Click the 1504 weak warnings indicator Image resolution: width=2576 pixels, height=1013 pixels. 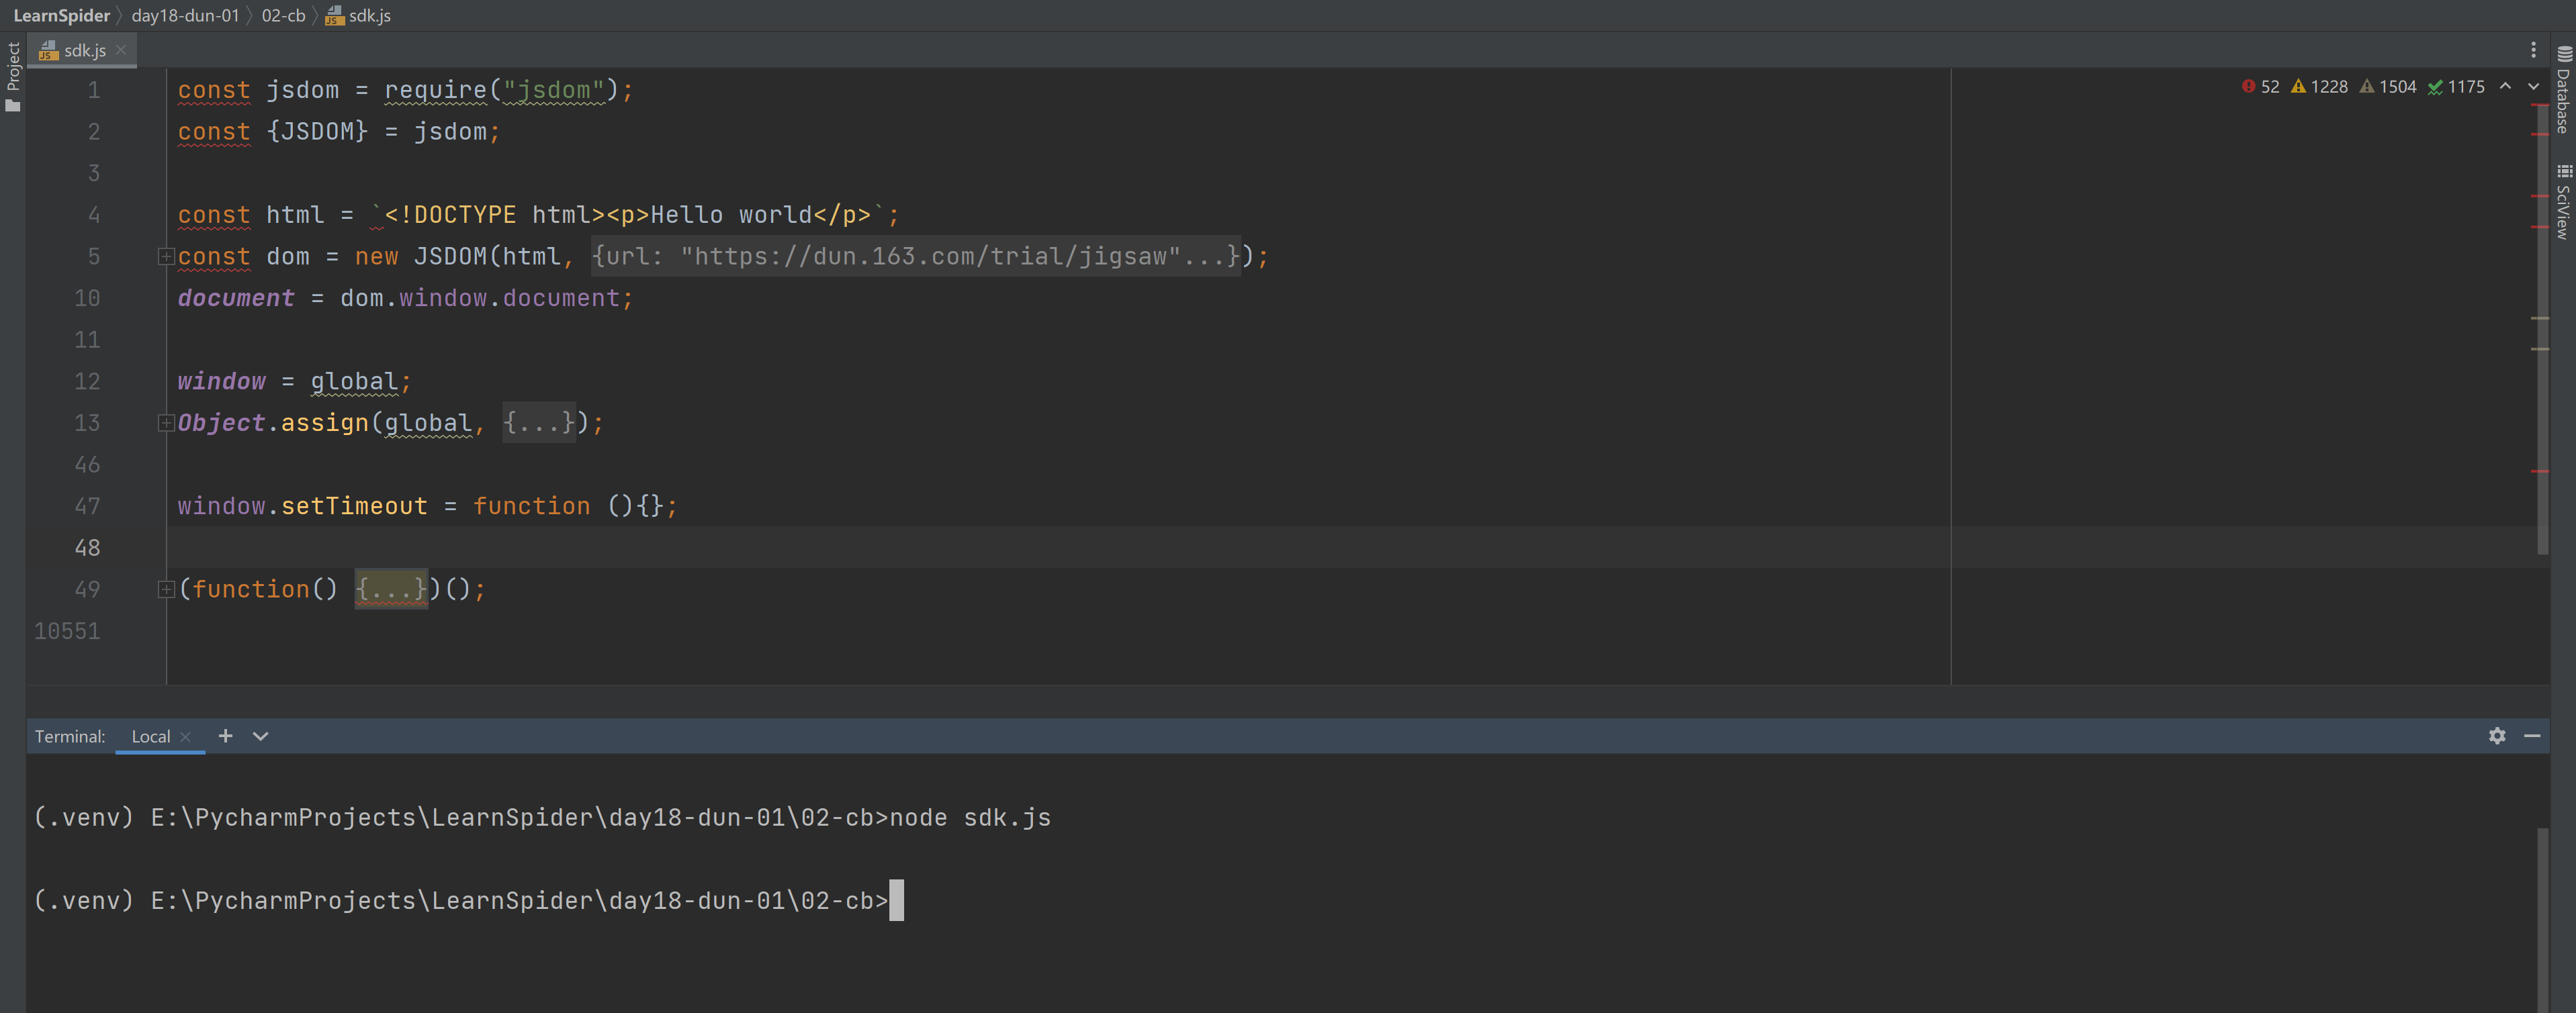pyautogui.click(x=2388, y=87)
